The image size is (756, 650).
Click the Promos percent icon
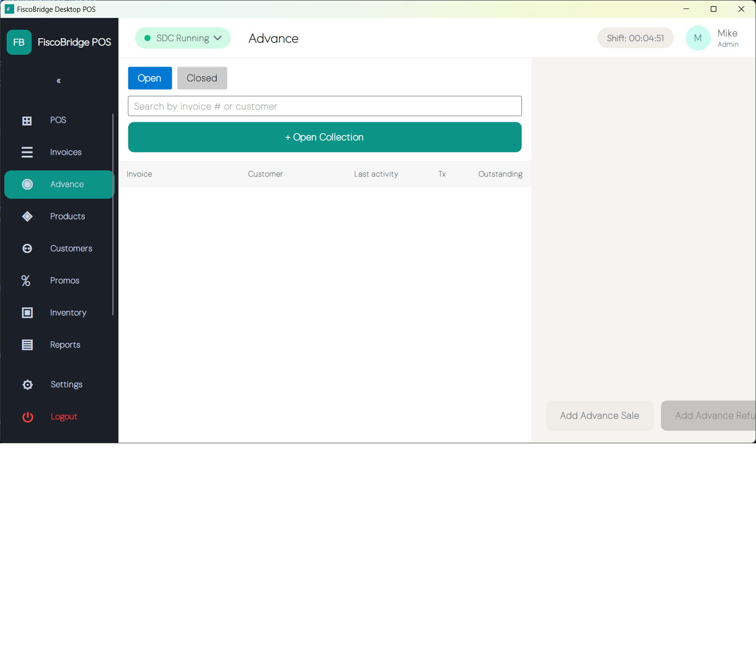(26, 280)
